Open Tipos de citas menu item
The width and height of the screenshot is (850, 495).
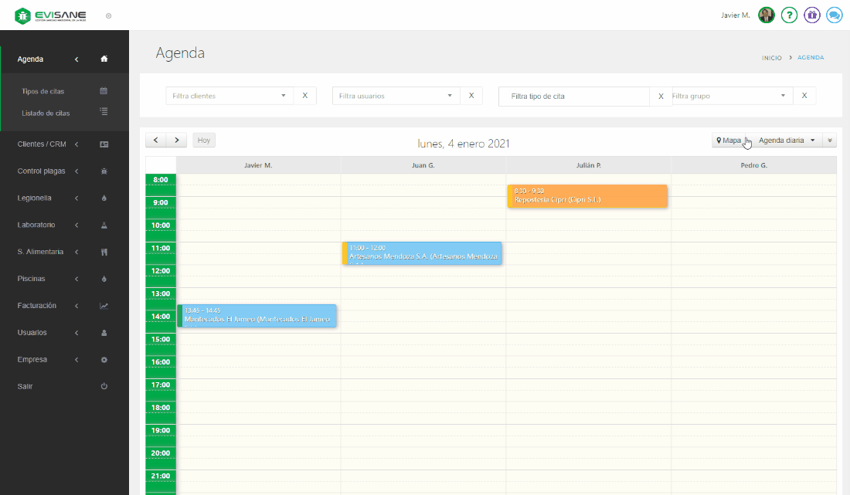(43, 91)
